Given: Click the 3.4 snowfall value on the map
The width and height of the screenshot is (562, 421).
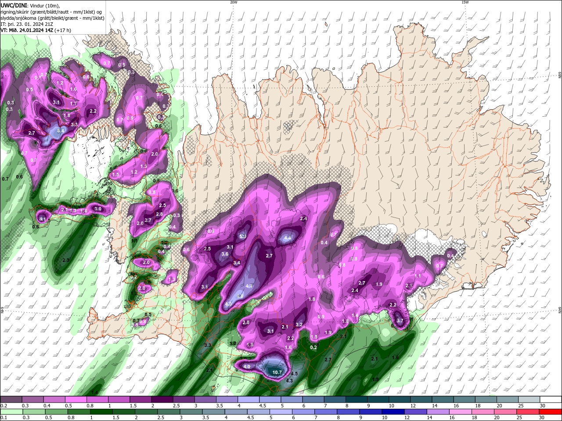Looking at the screenshot, I should point(237,263).
